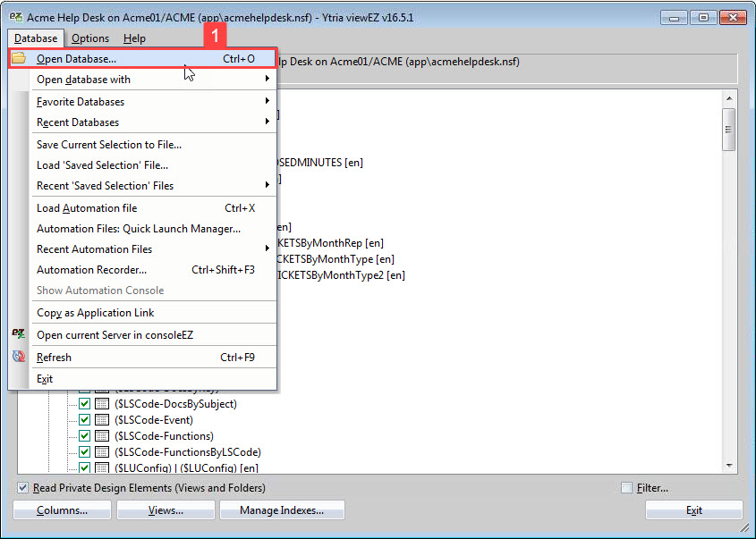Click the consoleEZ icon beside 'Open current Server'
Image resolution: width=756 pixels, height=539 pixels.
[19, 334]
